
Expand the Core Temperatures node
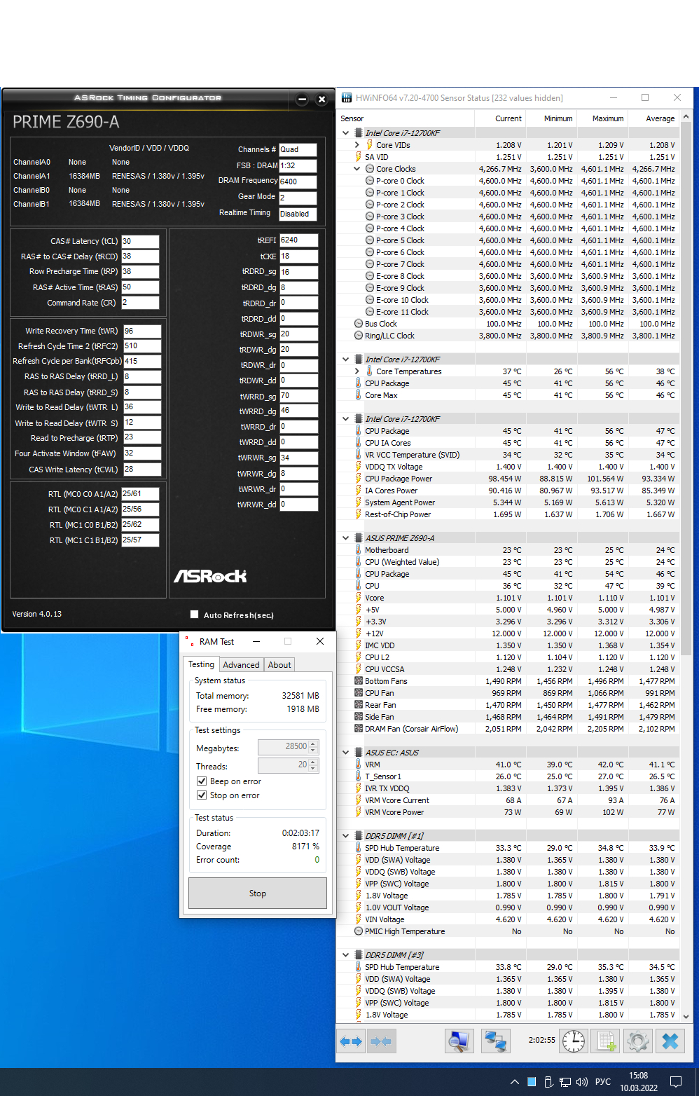click(x=357, y=371)
